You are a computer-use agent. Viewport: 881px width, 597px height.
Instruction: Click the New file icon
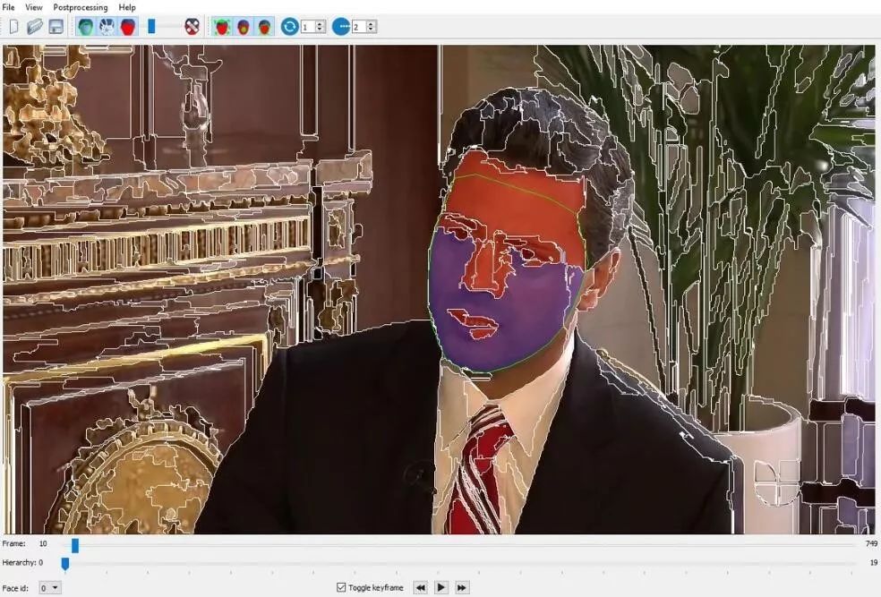click(13, 27)
